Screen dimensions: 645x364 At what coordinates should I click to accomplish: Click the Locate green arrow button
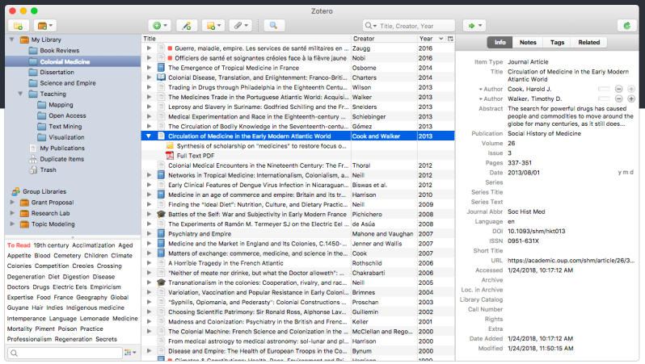474,26
